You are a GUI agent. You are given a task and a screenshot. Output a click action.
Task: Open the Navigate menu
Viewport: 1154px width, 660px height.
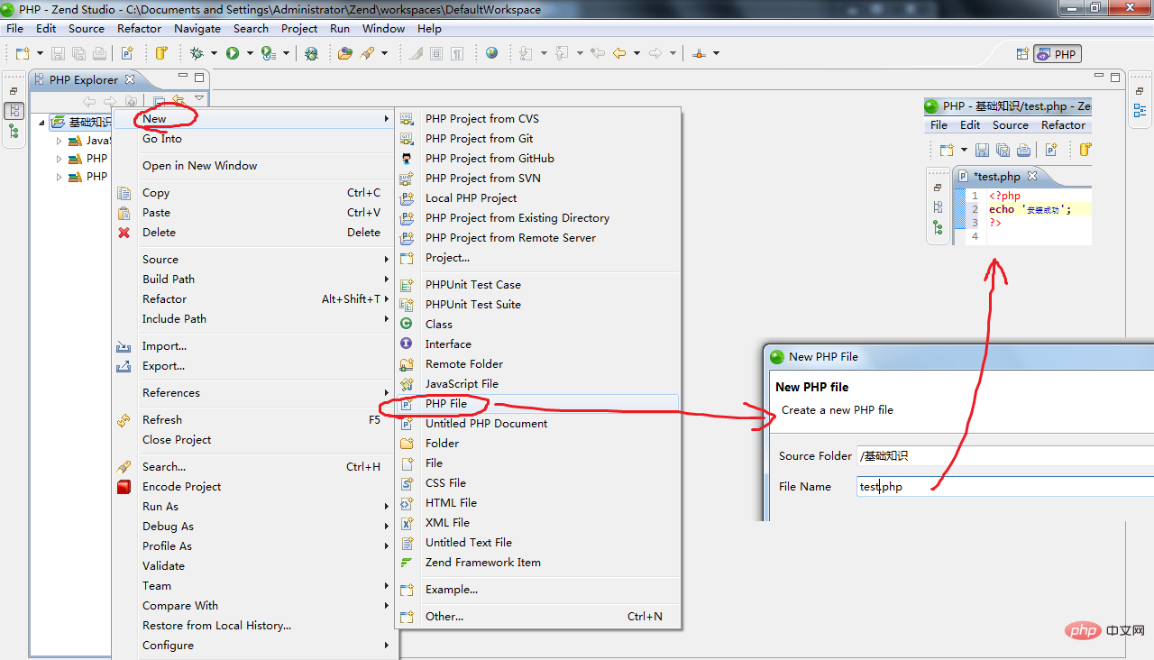point(197,28)
